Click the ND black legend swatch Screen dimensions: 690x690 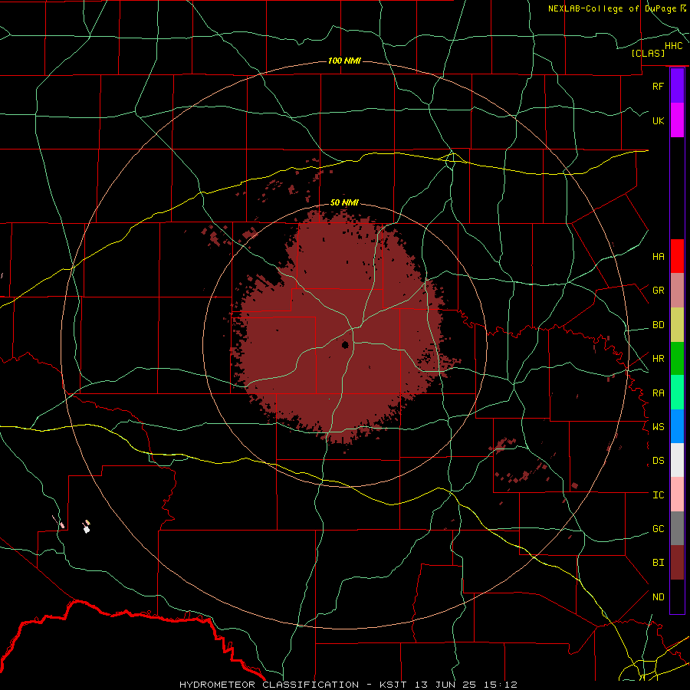[677, 596]
